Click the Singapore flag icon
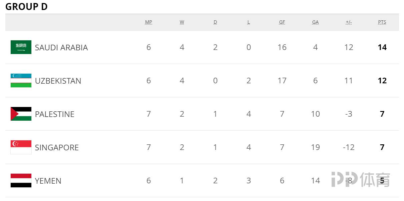Image resolution: width=404 pixels, height=201 pixels. [21, 147]
